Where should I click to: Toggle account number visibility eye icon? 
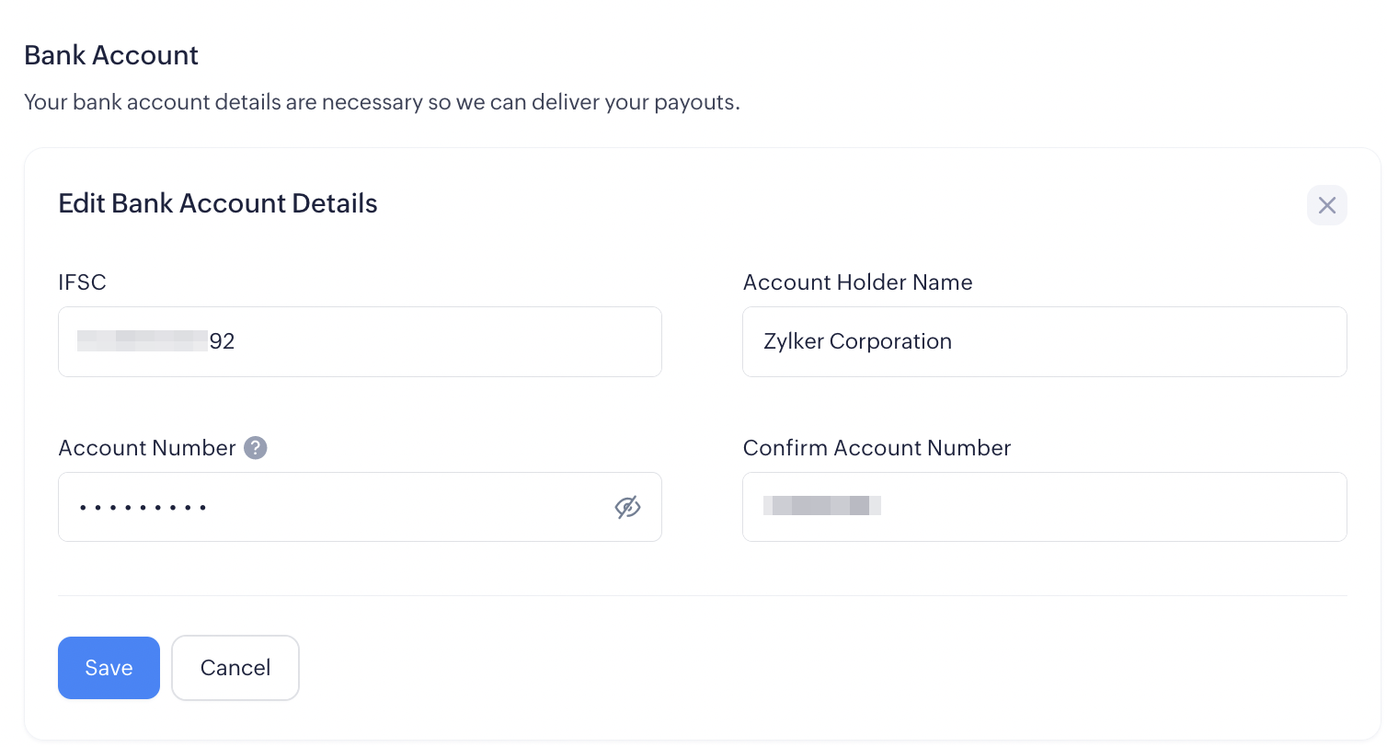click(627, 507)
